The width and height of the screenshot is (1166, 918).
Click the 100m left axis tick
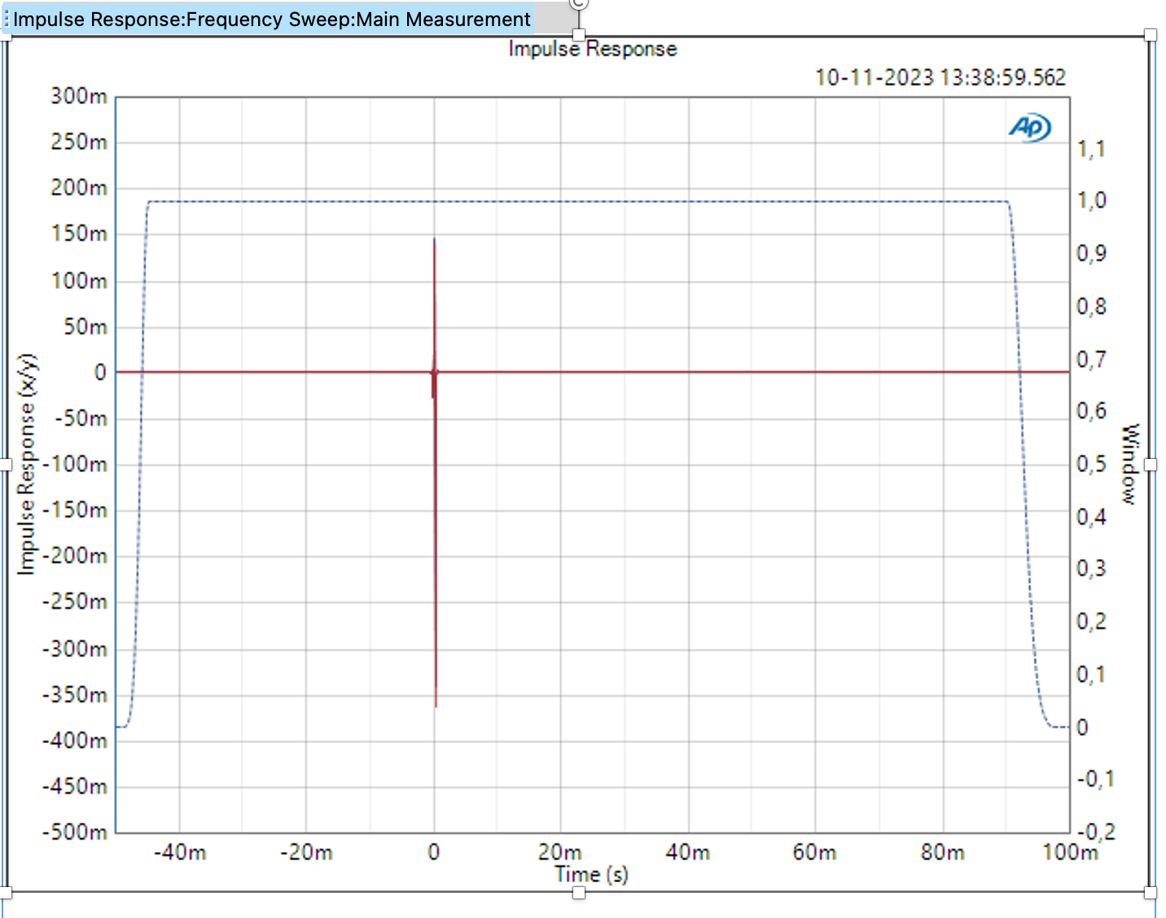click(x=79, y=281)
